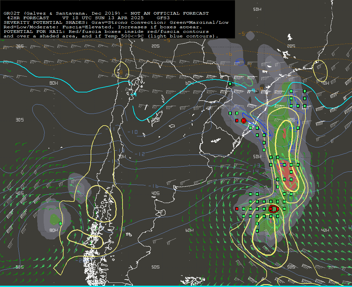352x287 pixels.
Task: Click the red box with single red circle
Action: 243,121
